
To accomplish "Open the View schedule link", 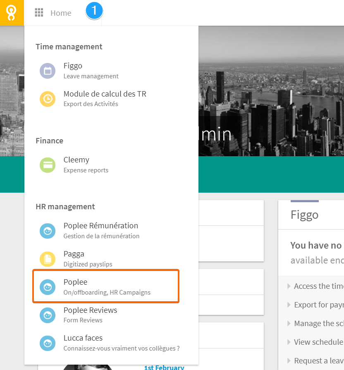I will (319, 342).
